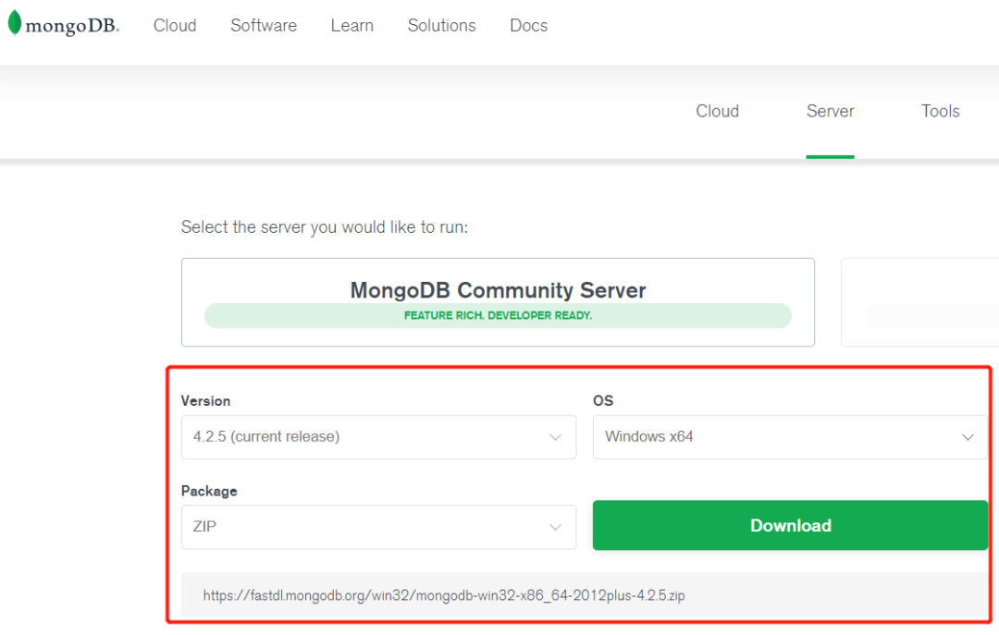This screenshot has width=999, height=635.
Task: Open the OS dropdown showing Windows x64
Action: coord(790,437)
